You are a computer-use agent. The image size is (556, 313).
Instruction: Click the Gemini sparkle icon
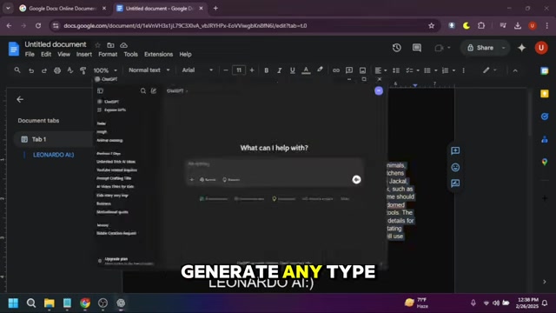[521, 48]
